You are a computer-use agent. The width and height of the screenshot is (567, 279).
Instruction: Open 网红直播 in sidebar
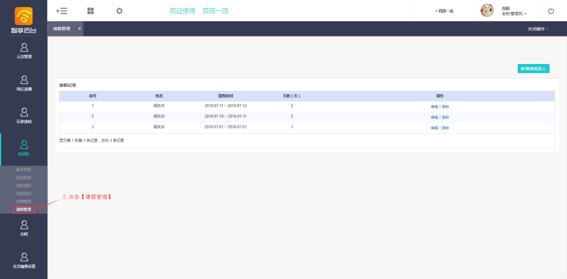coord(24,83)
